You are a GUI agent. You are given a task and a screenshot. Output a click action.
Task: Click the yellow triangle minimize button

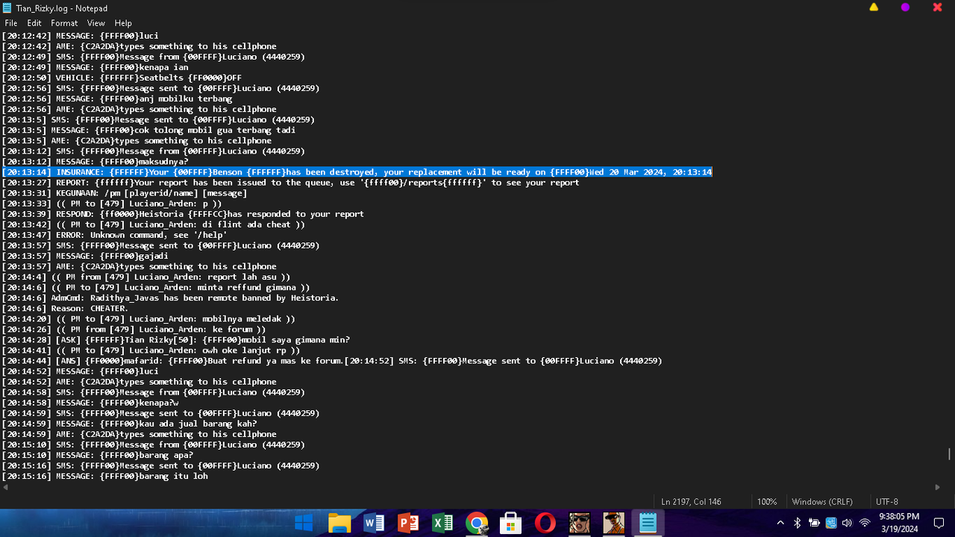pos(874,7)
